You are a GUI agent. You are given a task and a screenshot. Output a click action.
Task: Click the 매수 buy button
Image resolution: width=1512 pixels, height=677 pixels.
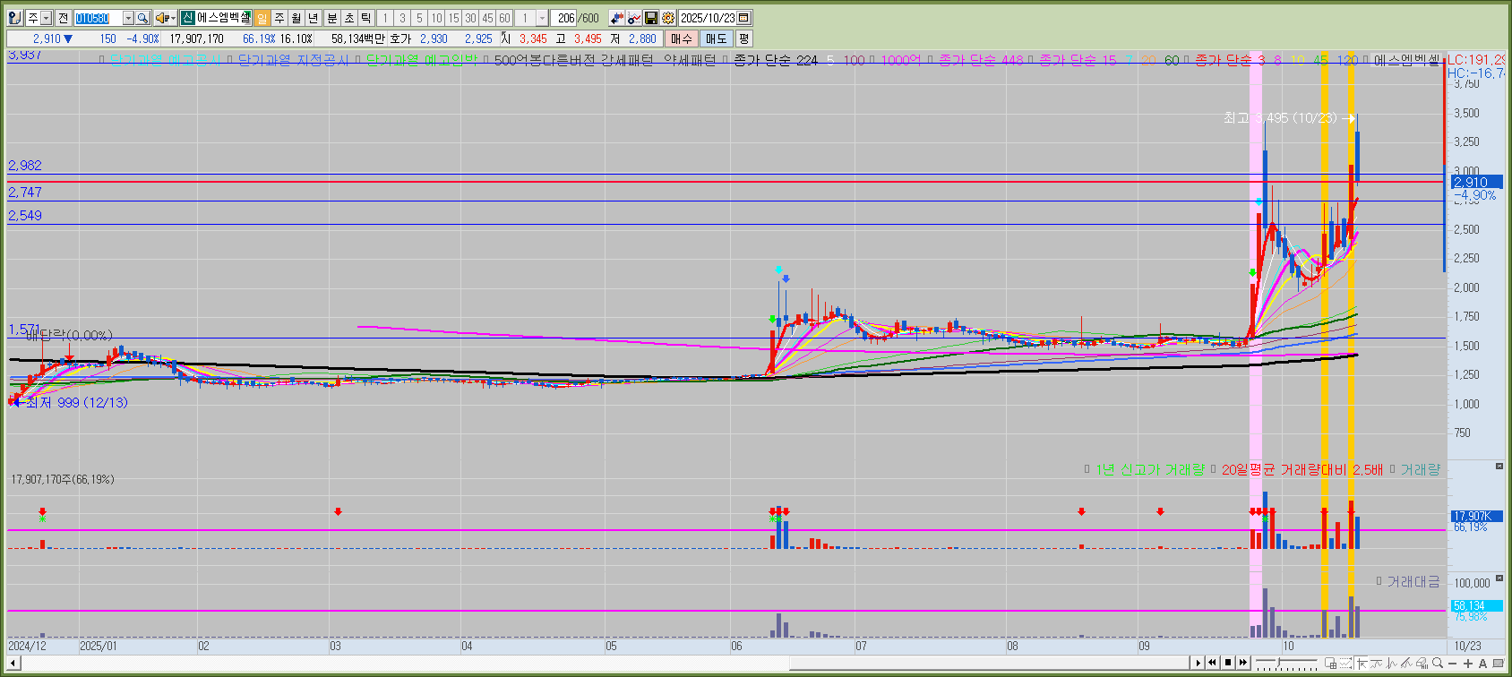pos(682,39)
